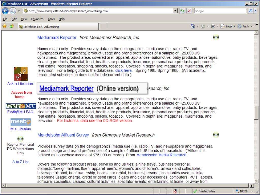
Task: Click the RSS feeds icon
Action: (202, 26)
